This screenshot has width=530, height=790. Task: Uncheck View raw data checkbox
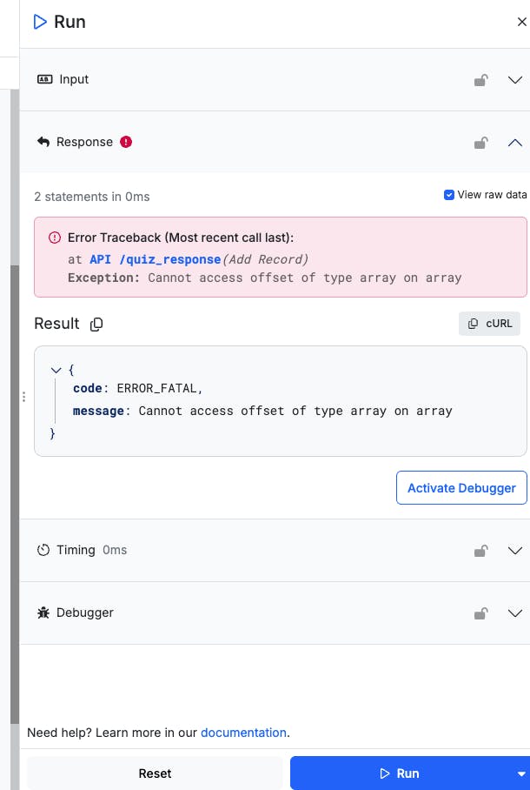449,195
